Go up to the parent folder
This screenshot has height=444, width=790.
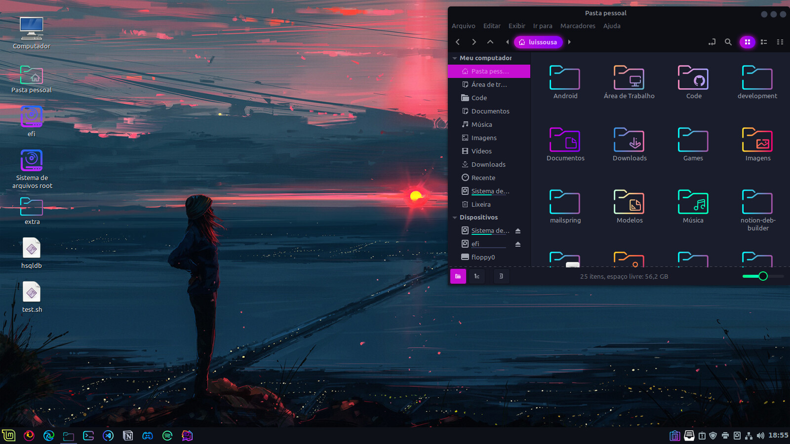click(490, 42)
